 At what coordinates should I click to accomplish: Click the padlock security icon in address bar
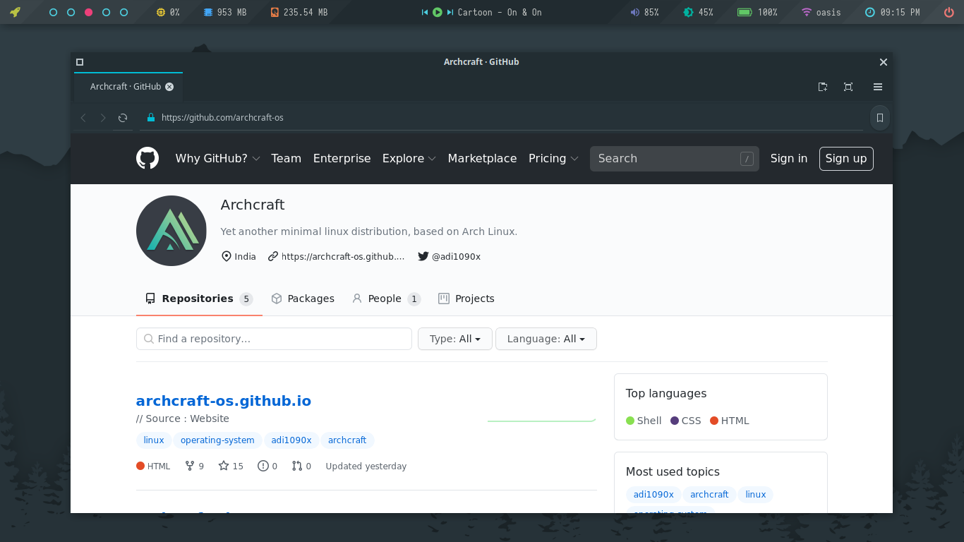tap(150, 117)
